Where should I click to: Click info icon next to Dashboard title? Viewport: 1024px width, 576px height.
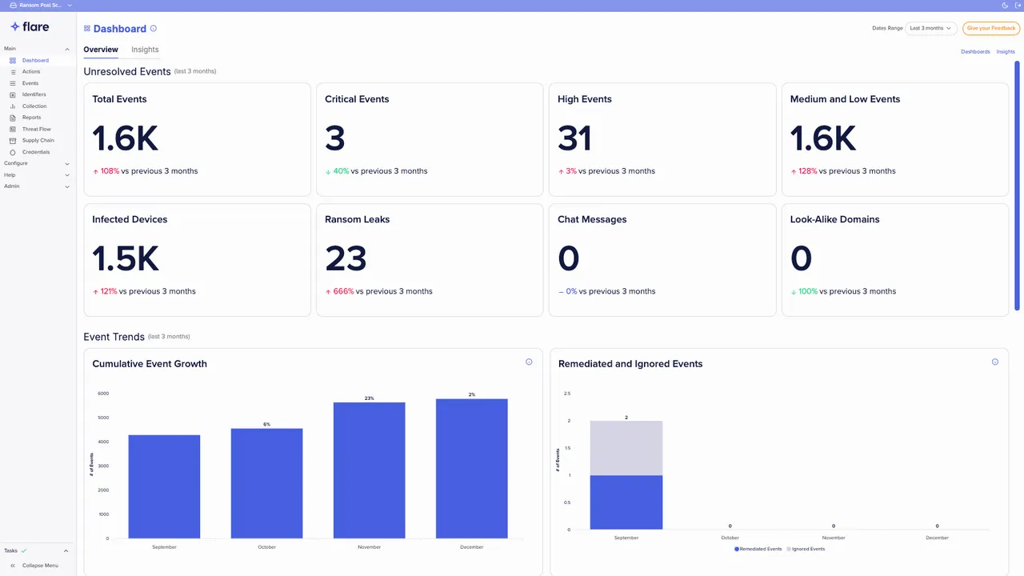point(154,29)
